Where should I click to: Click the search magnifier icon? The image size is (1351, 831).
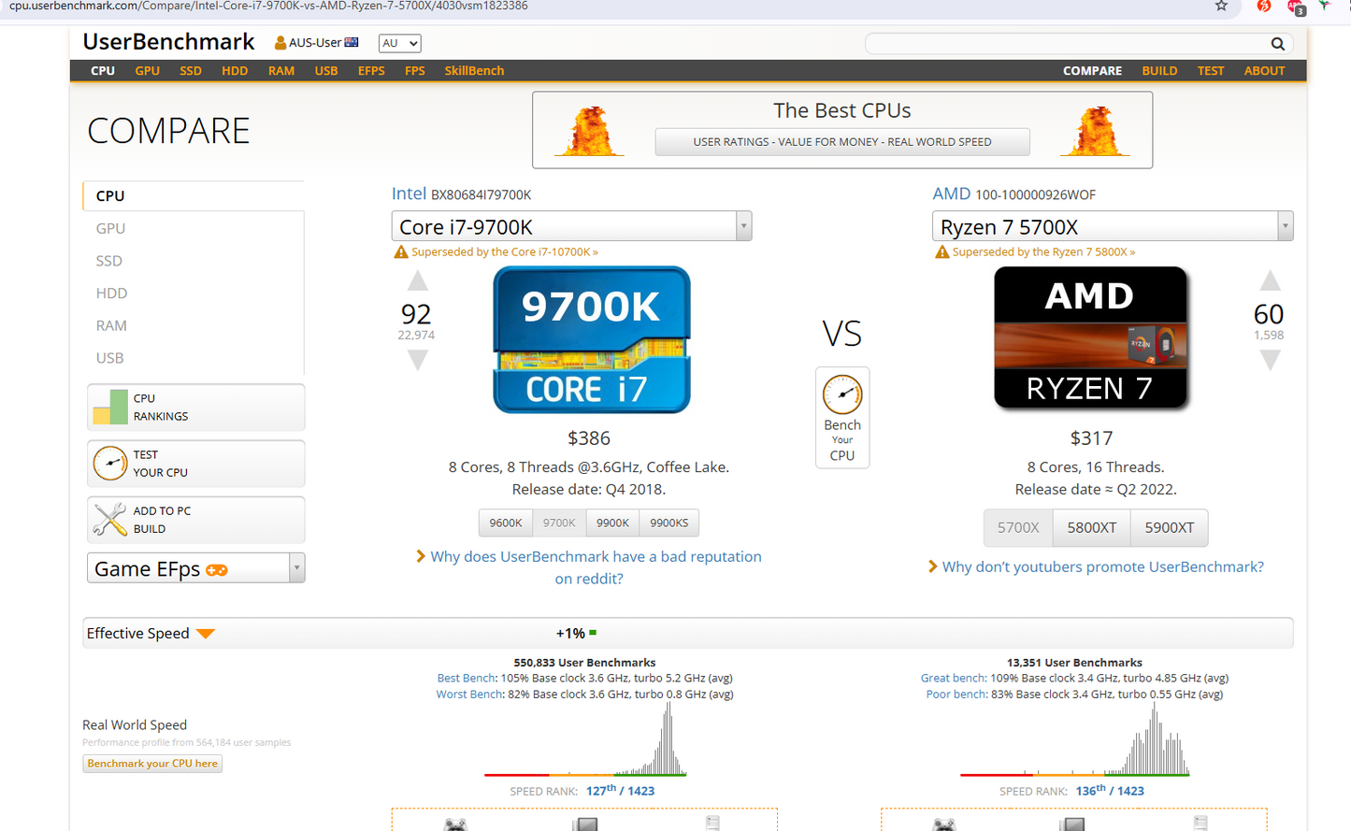pyautogui.click(x=1277, y=43)
